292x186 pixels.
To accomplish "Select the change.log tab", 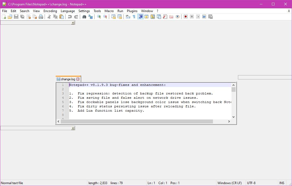I will pyautogui.click(x=68, y=79).
